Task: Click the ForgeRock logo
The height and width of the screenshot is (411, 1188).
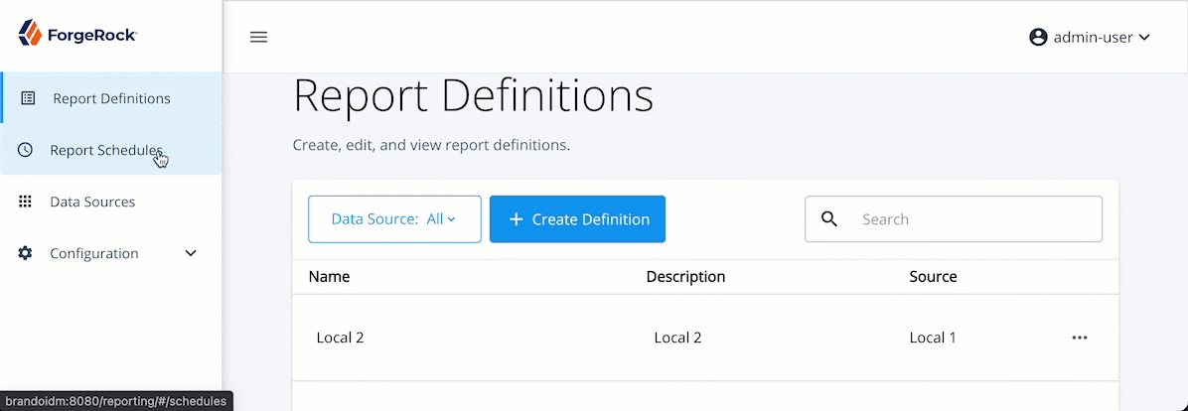Action: point(77,36)
